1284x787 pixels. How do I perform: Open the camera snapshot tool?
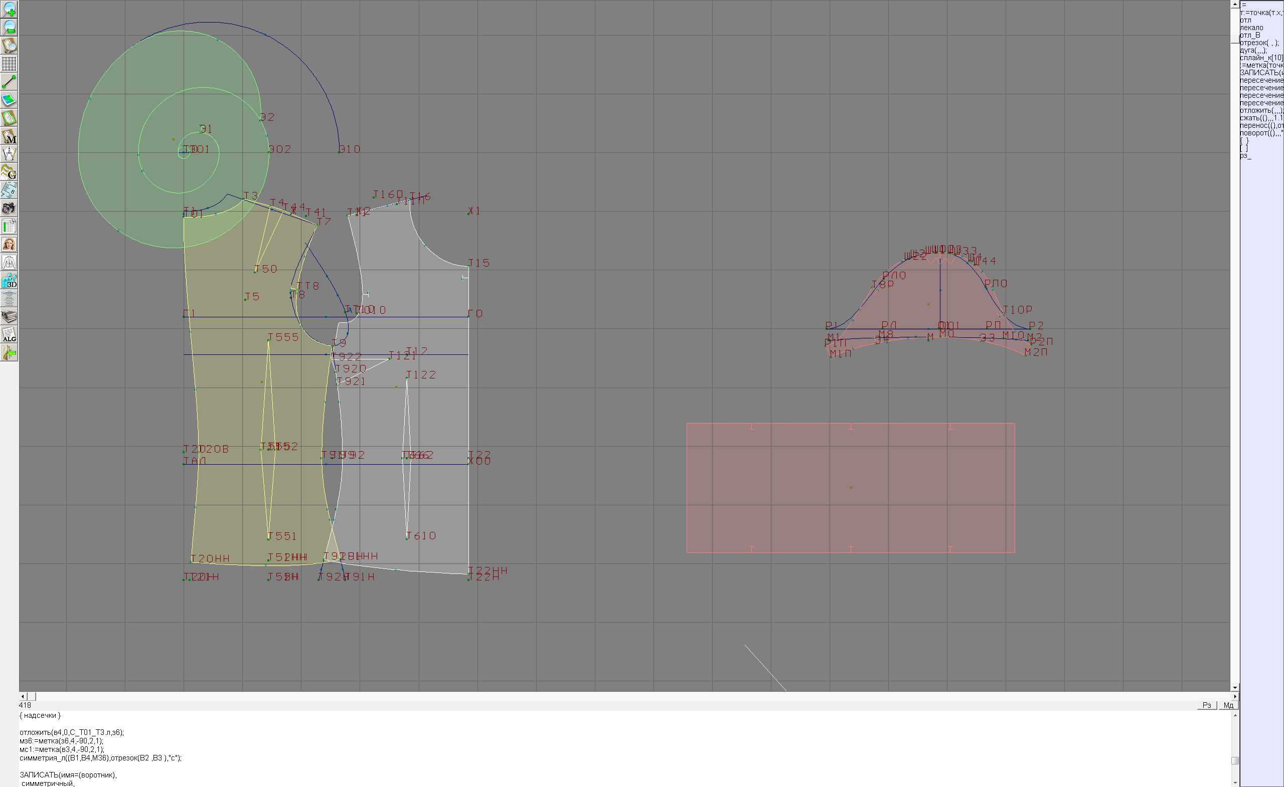(9, 209)
